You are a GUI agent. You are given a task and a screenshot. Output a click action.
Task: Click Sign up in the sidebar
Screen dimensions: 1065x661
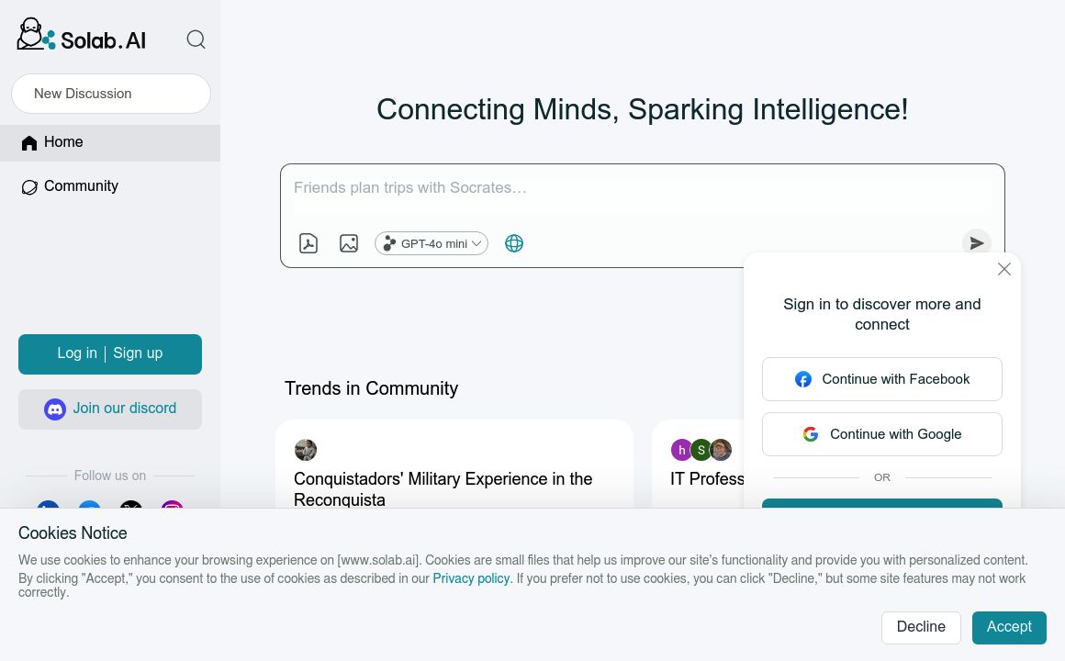point(138,353)
